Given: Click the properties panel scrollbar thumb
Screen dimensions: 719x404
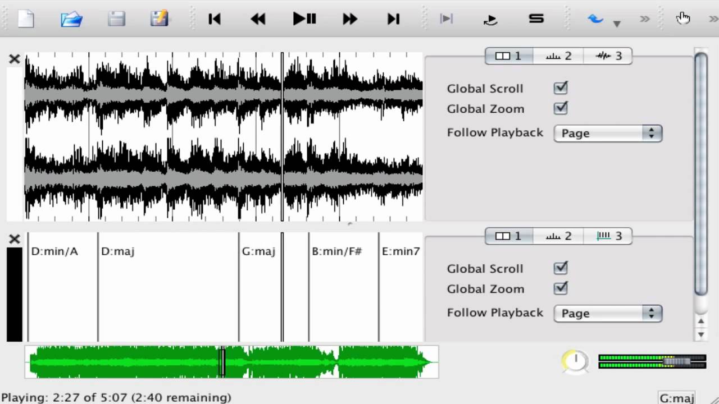Looking at the screenshot, I should (x=701, y=174).
